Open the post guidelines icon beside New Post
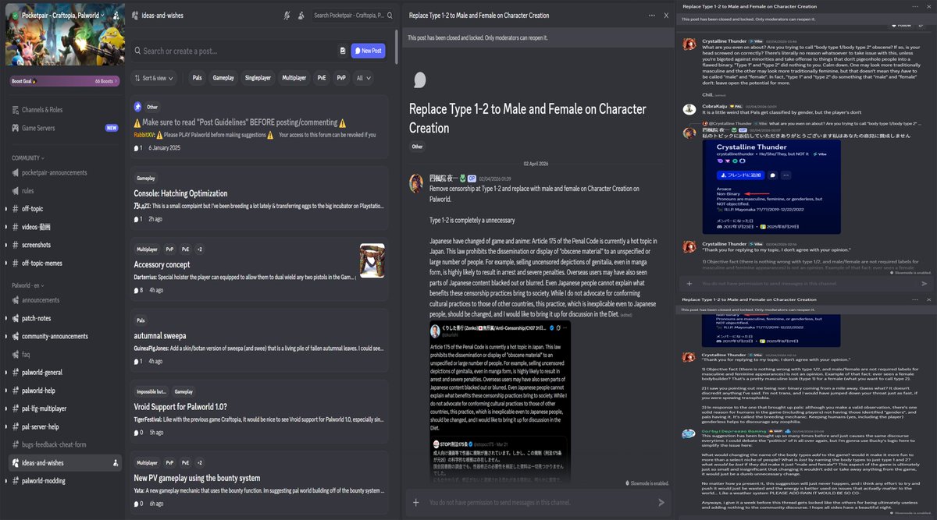This screenshot has width=937, height=520. click(x=343, y=51)
